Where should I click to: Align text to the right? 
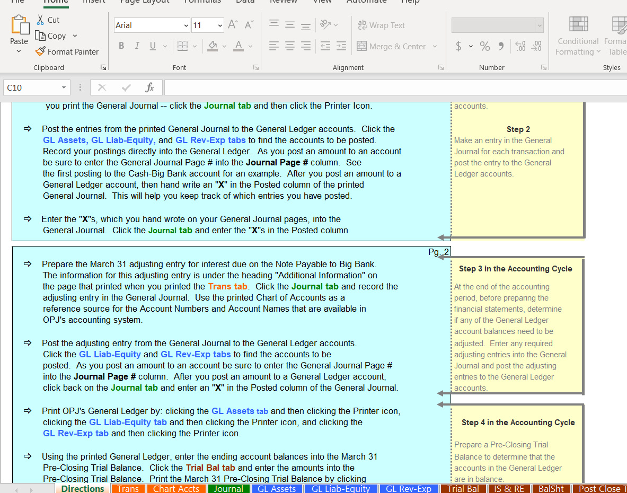(x=306, y=46)
